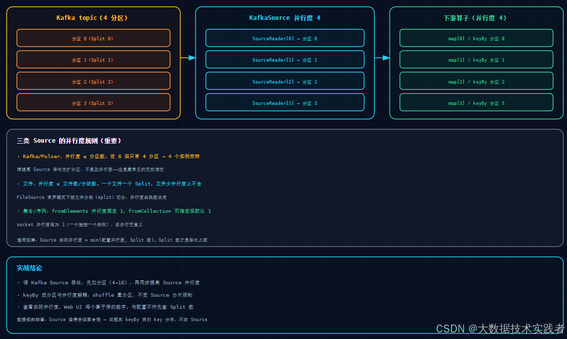Click the '下游算子 (并行度 4)' heading
This screenshot has height=339, width=567.
(x=475, y=18)
